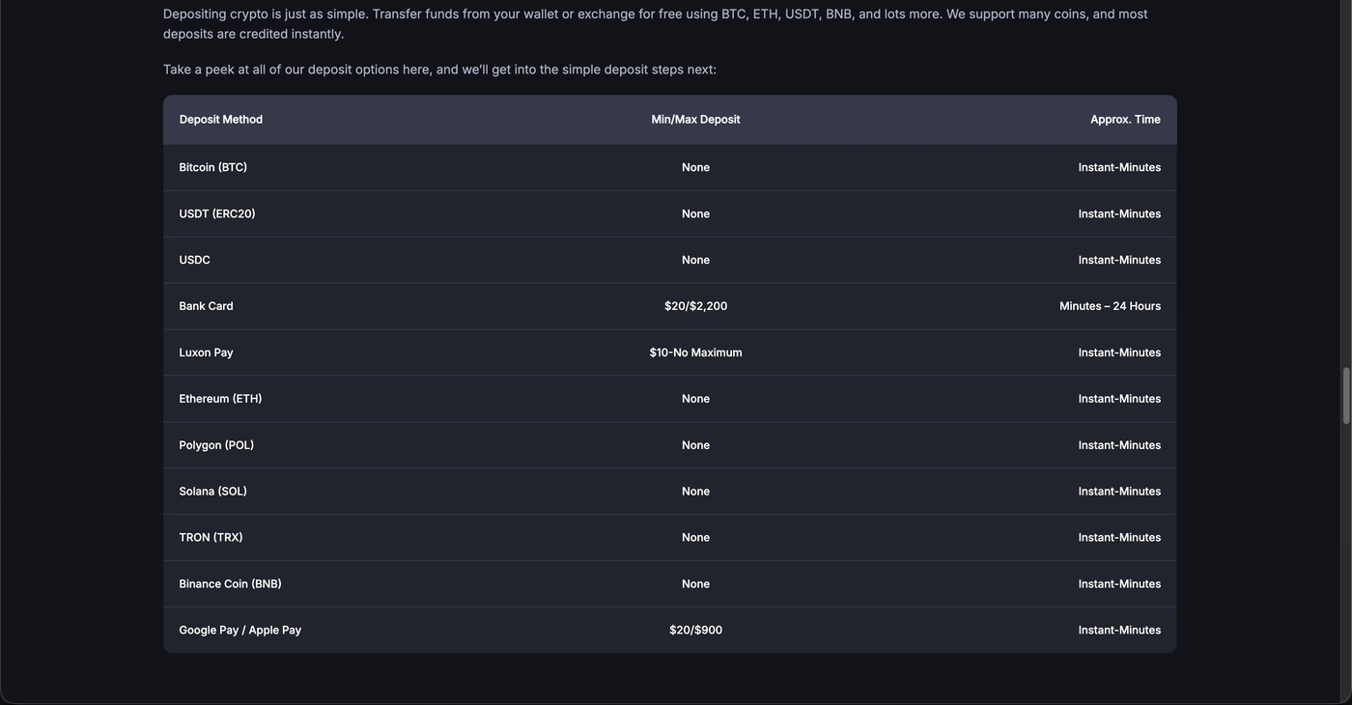Select Google Pay / Apple Pay row

(669, 631)
